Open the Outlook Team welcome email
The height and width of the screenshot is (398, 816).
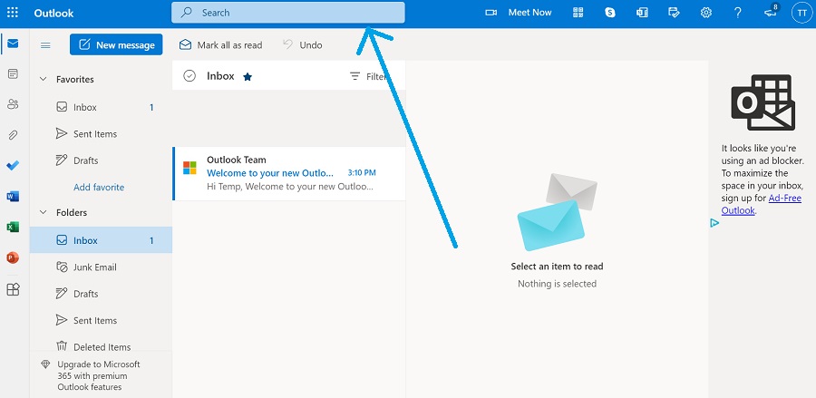(289, 173)
